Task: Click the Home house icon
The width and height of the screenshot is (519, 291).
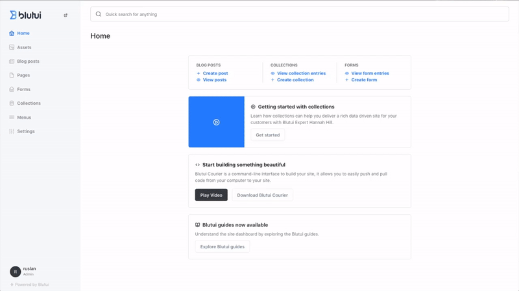Action: (x=12, y=33)
